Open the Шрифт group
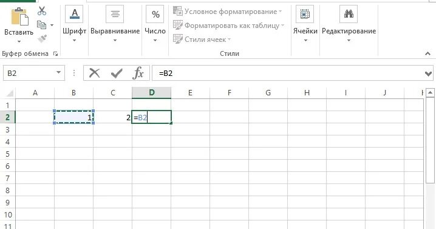436x229 pixels. click(x=74, y=24)
